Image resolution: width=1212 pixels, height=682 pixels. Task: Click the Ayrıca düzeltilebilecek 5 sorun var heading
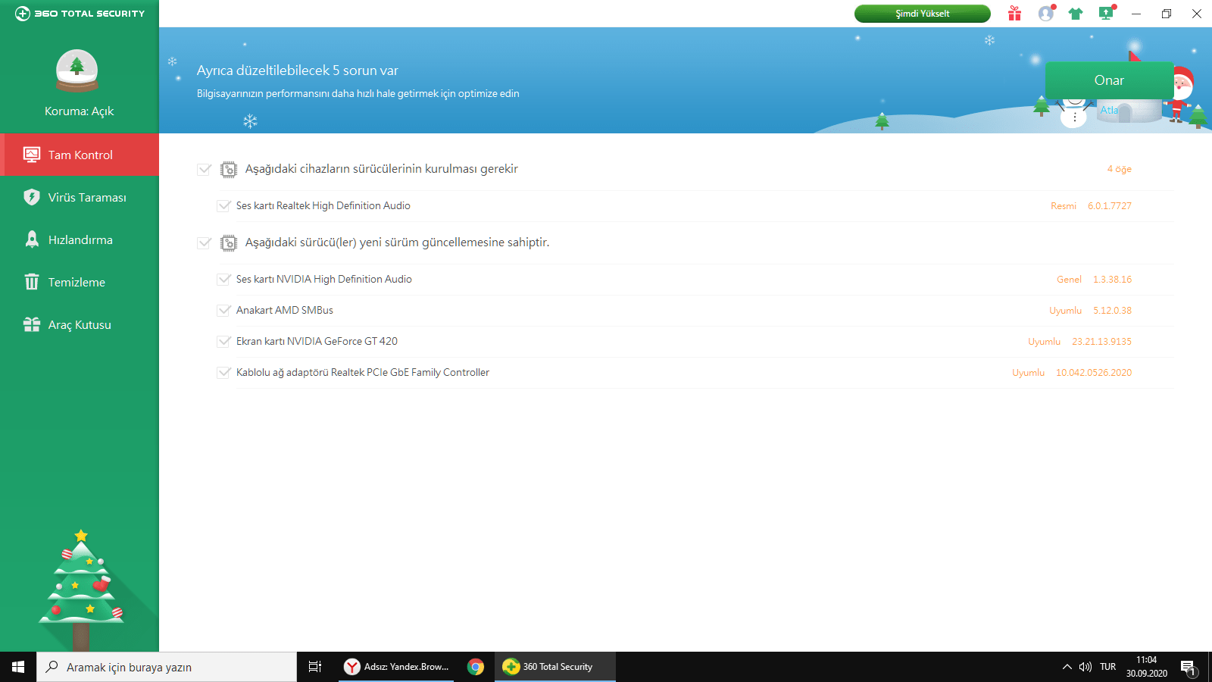pos(298,70)
